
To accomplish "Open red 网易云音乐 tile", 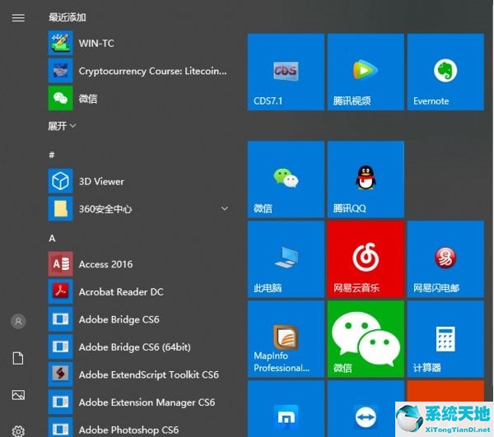I will tap(366, 259).
